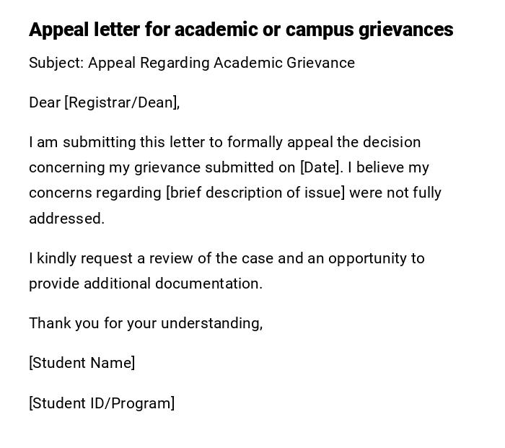Click the '[Student Name]' placeholder
The image size is (505, 448).
coord(82,363)
